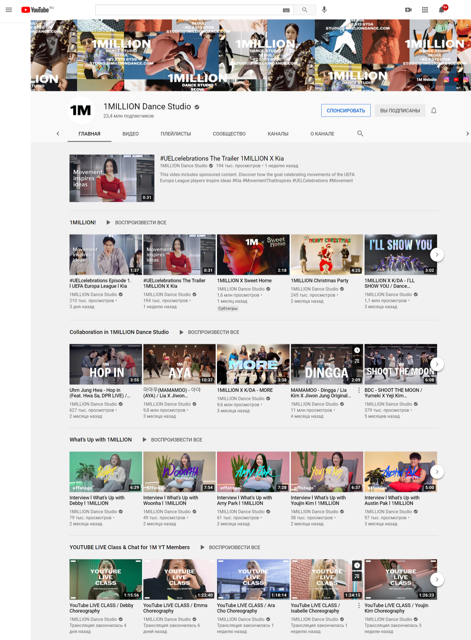Viewport: 471px width, 640px height.
Task: Switch to the ВИДЕО tab
Action: [x=130, y=134]
